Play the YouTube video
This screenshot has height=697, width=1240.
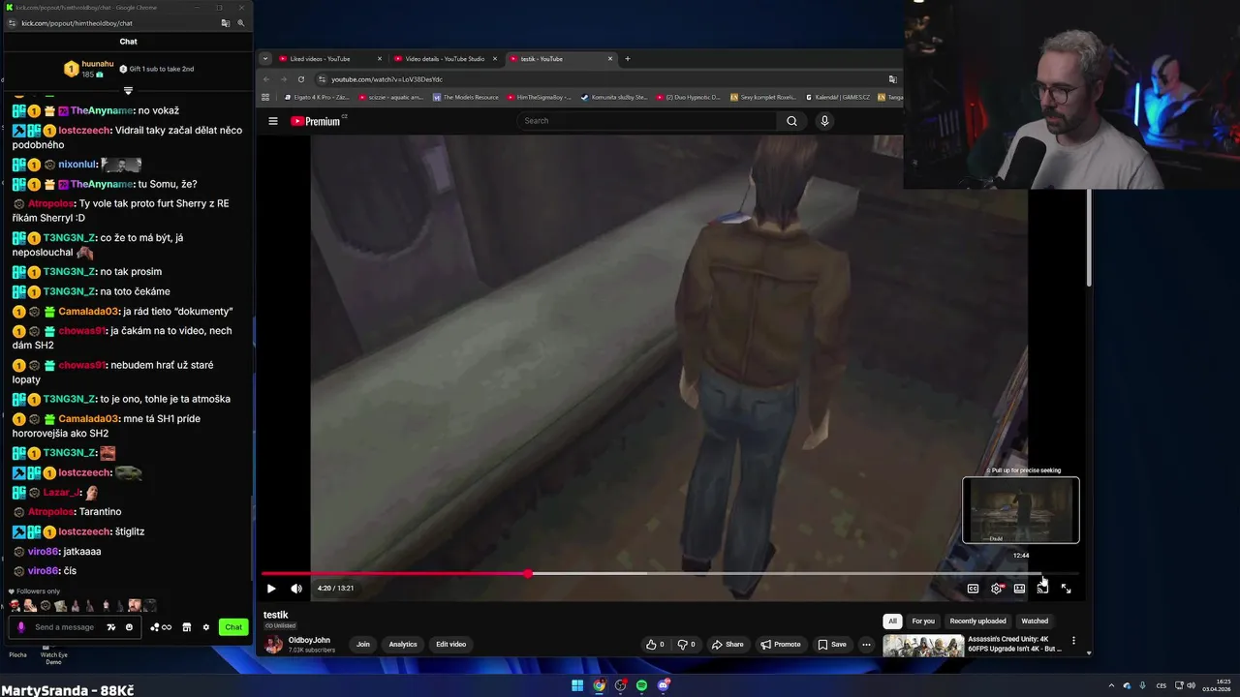(271, 588)
